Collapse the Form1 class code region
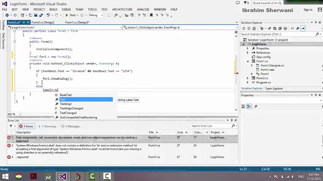Screen dimensions: 323x181 click(x=14, y=31)
